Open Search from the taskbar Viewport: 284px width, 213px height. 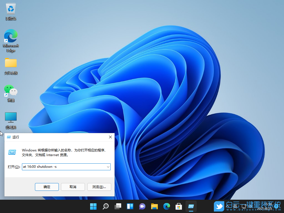point(105,206)
